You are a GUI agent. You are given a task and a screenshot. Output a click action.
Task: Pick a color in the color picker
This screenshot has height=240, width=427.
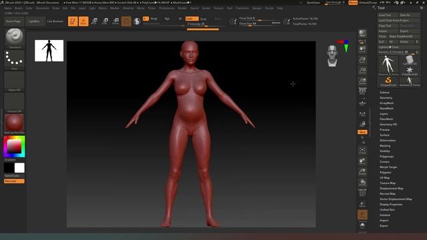[x=14, y=147]
